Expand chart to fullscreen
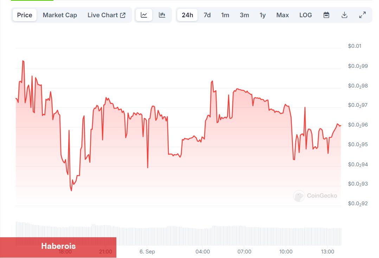 coord(362,15)
